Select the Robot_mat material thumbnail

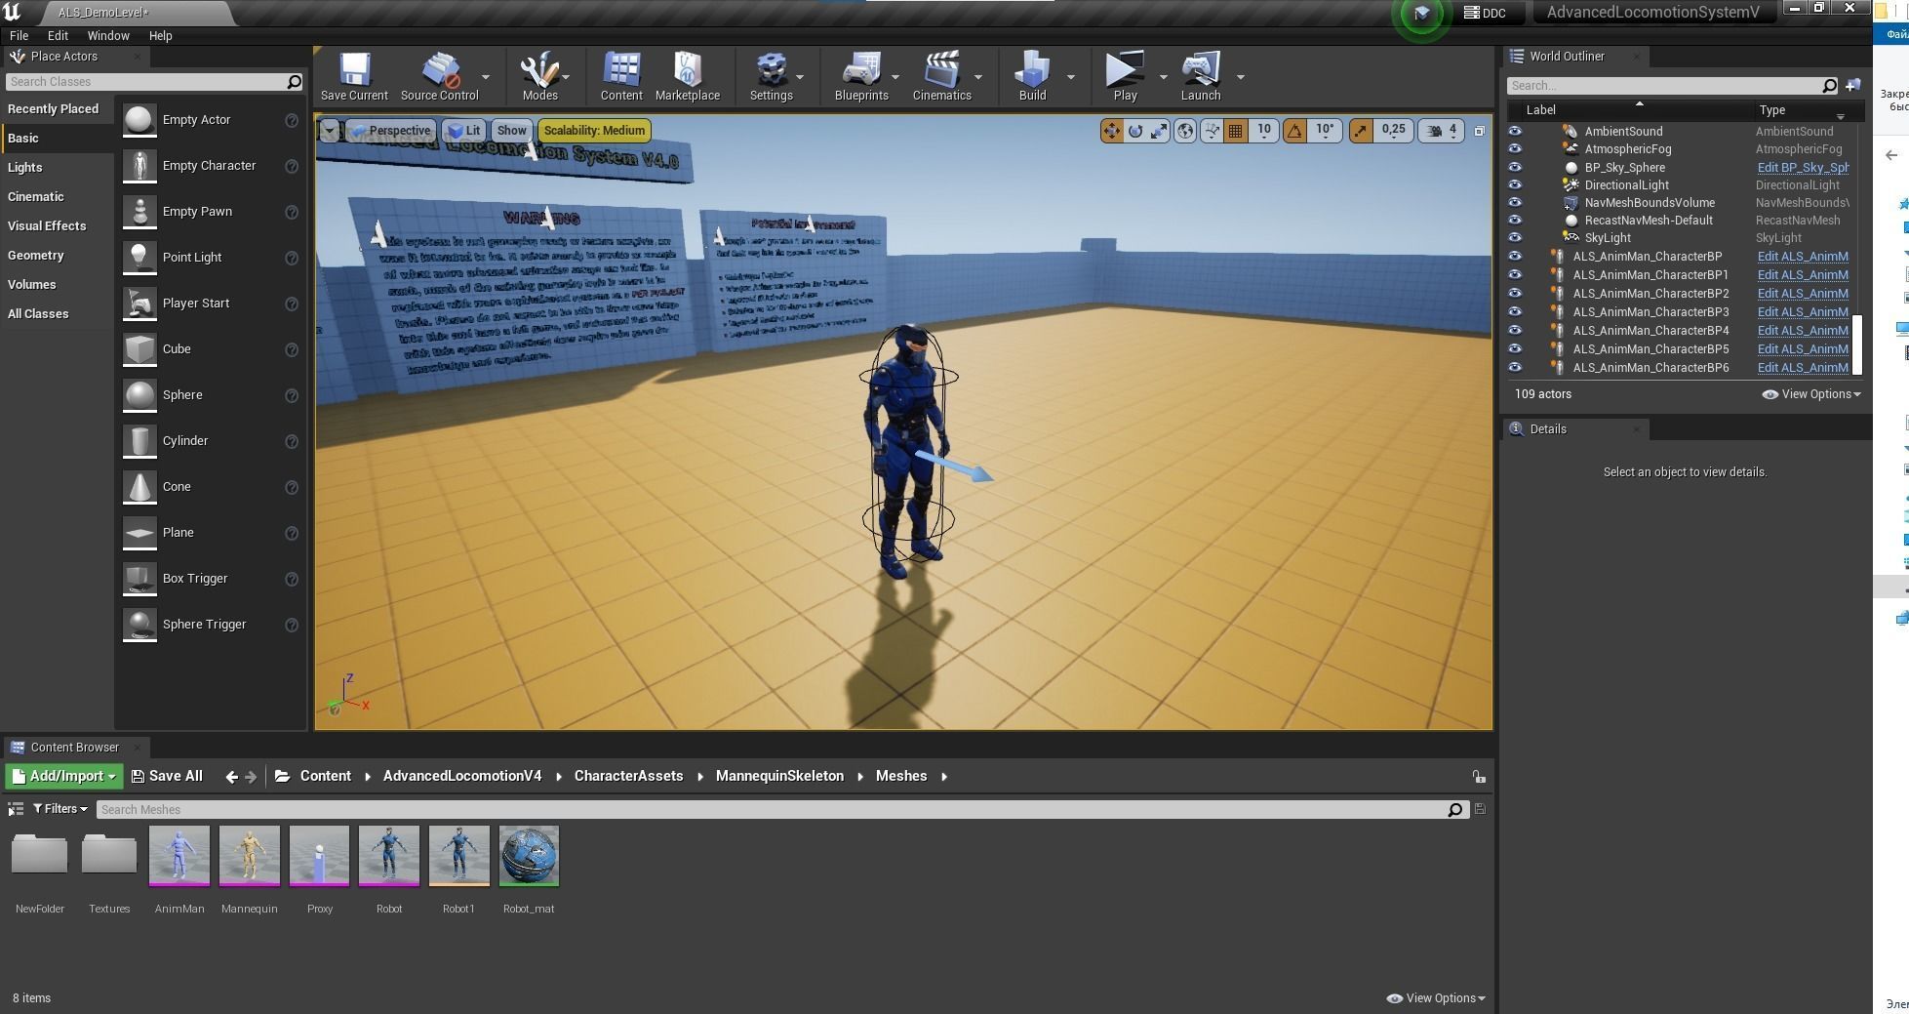tap(529, 857)
